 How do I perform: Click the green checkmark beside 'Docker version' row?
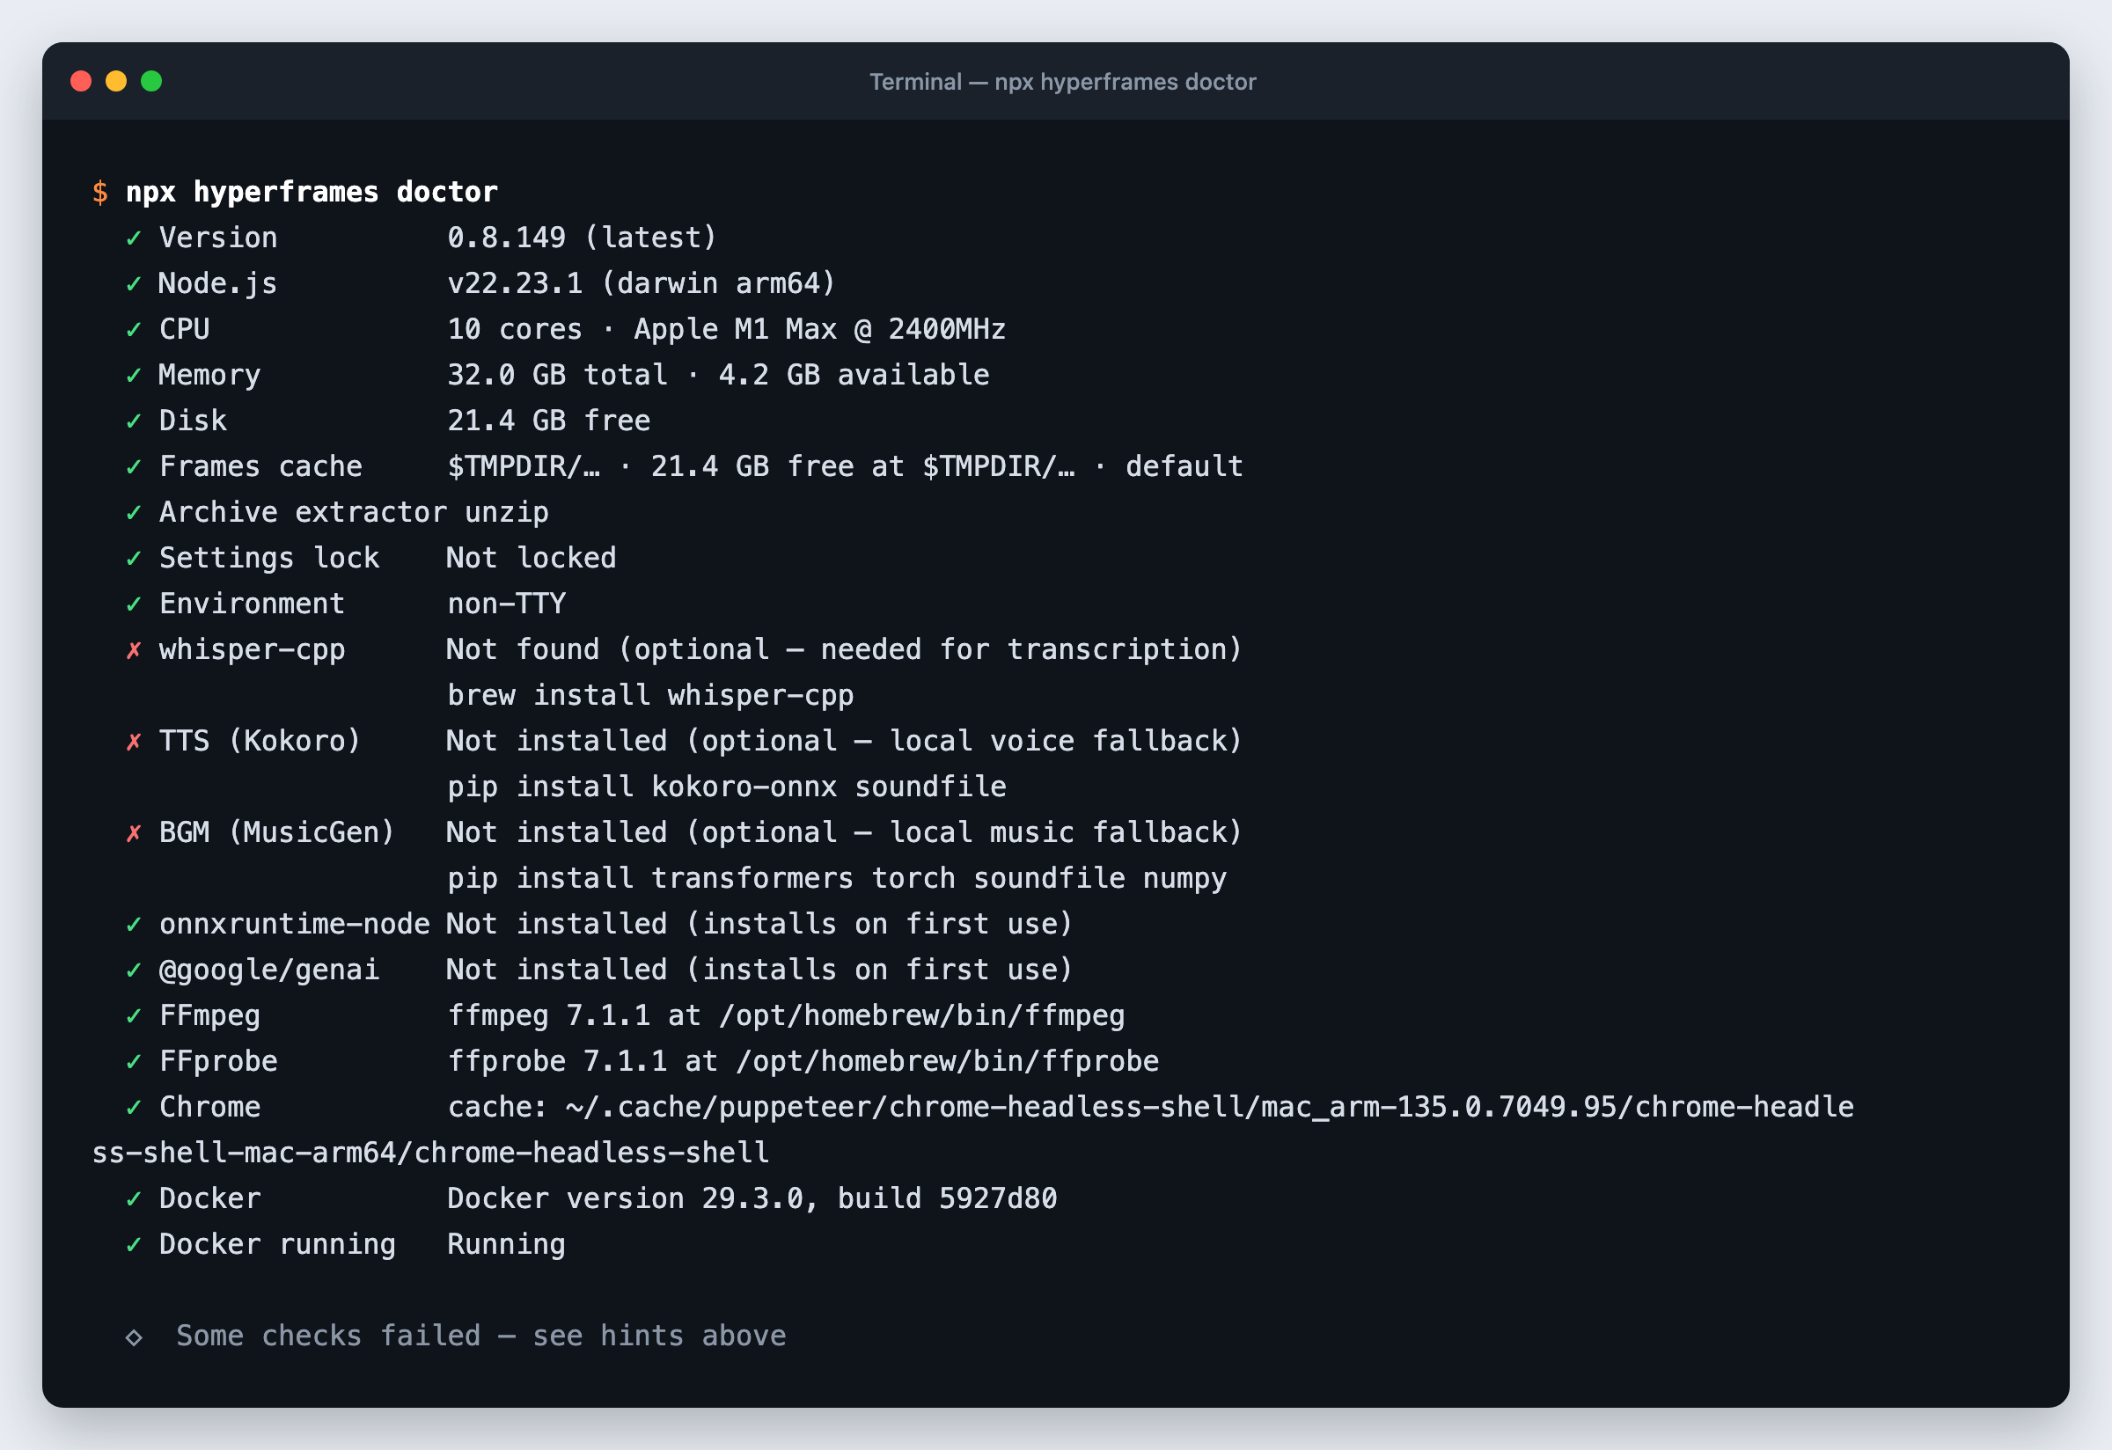point(134,1199)
